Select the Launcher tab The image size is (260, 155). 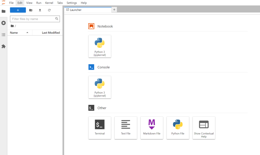(x=87, y=10)
